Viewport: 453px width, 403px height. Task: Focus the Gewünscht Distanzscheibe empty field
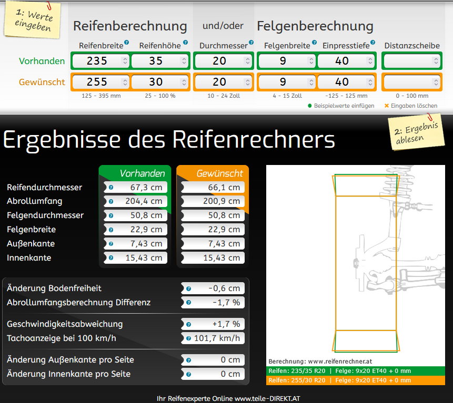click(x=408, y=82)
